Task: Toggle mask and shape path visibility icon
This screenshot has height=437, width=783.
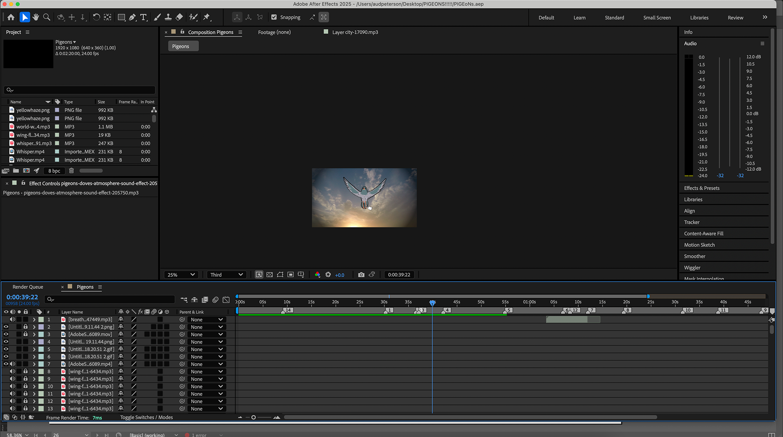Action: [280, 275]
